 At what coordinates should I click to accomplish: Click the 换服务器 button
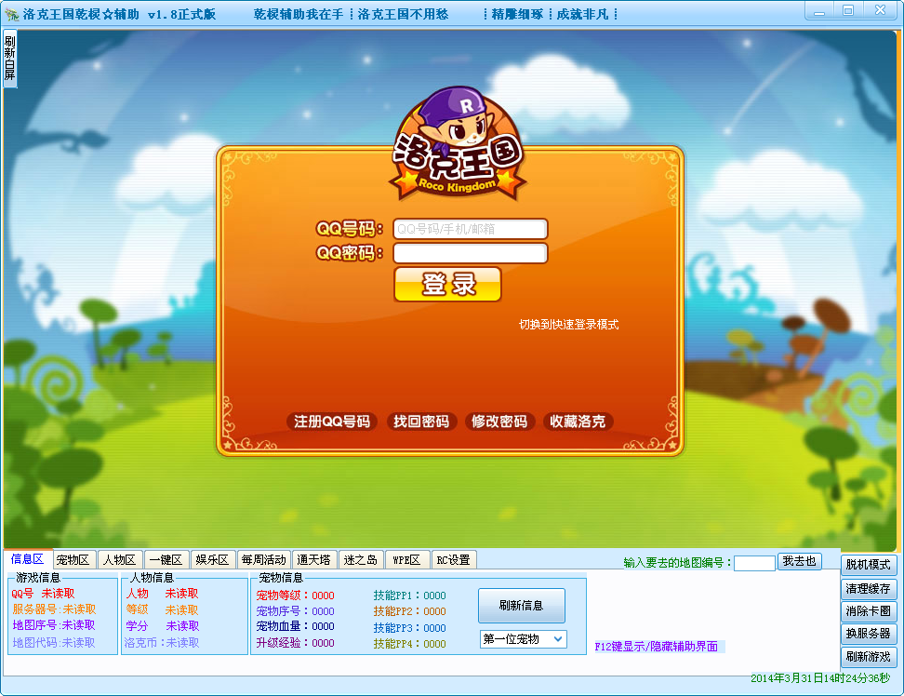[x=869, y=634]
